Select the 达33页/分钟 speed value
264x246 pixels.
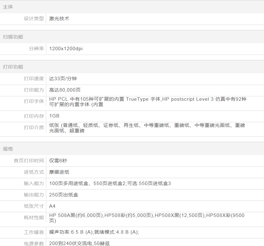[63, 79]
